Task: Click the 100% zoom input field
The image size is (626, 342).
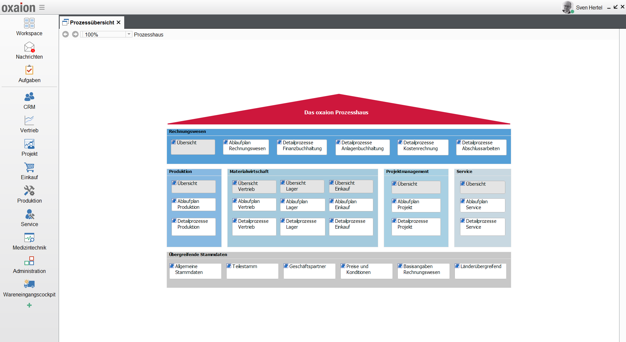Action: click(104, 34)
